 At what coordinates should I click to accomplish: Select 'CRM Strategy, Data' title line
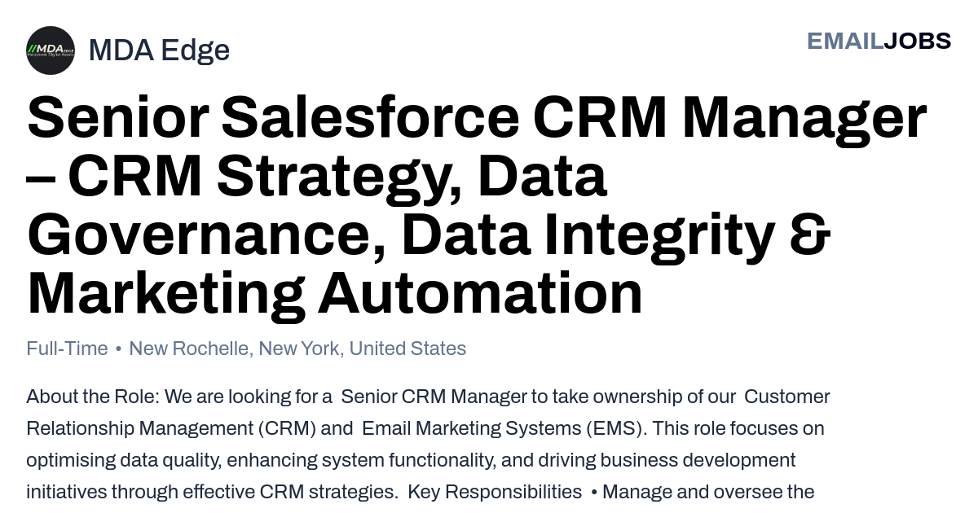click(x=317, y=175)
